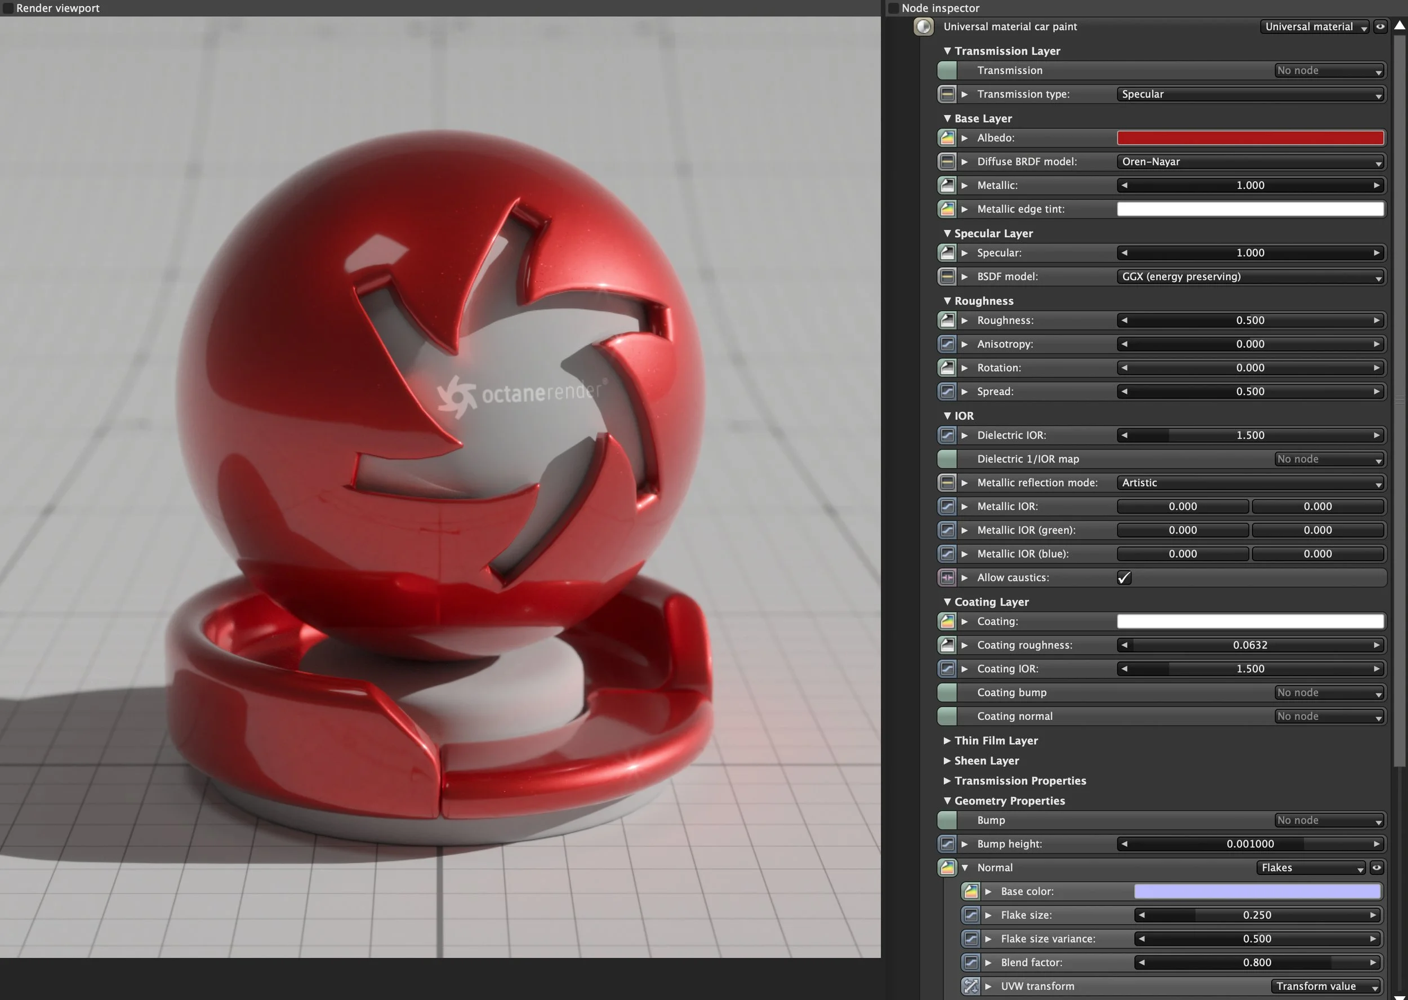Click the material preview ball icon
Viewport: 1408px width, 1000px height.
click(x=924, y=26)
